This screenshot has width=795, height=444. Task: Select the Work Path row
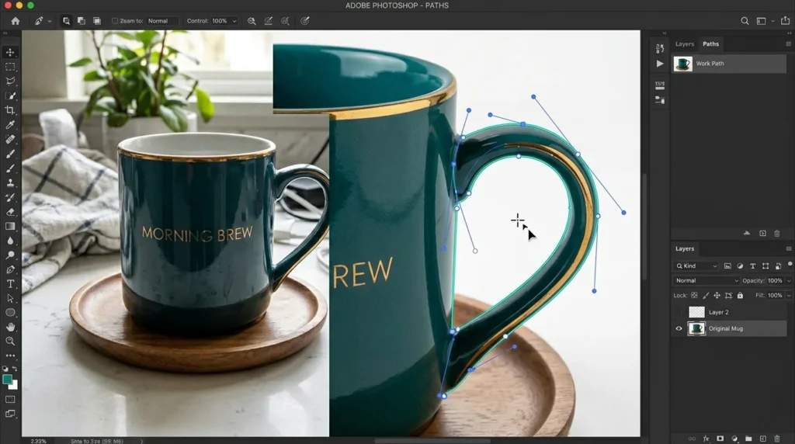729,64
